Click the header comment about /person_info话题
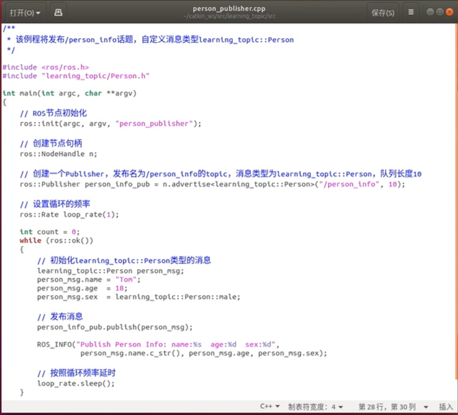This screenshot has height=415, width=458. (x=151, y=39)
